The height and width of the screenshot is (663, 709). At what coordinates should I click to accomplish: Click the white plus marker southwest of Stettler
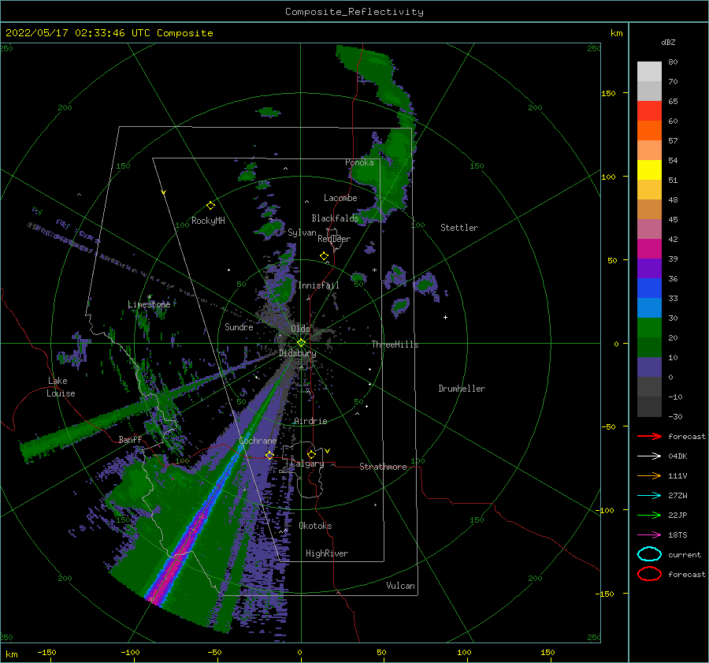click(x=445, y=317)
